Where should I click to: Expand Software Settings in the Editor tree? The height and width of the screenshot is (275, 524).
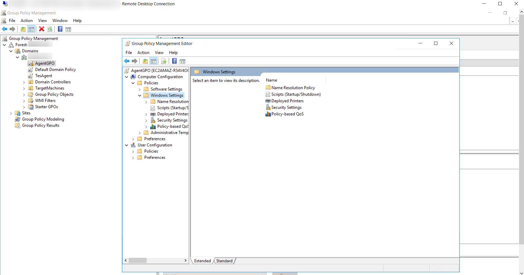pos(140,89)
